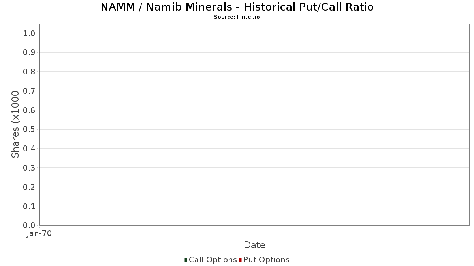Select the 0.3 y-axis tick label
The width and height of the screenshot is (474, 266).
[x=29, y=168]
